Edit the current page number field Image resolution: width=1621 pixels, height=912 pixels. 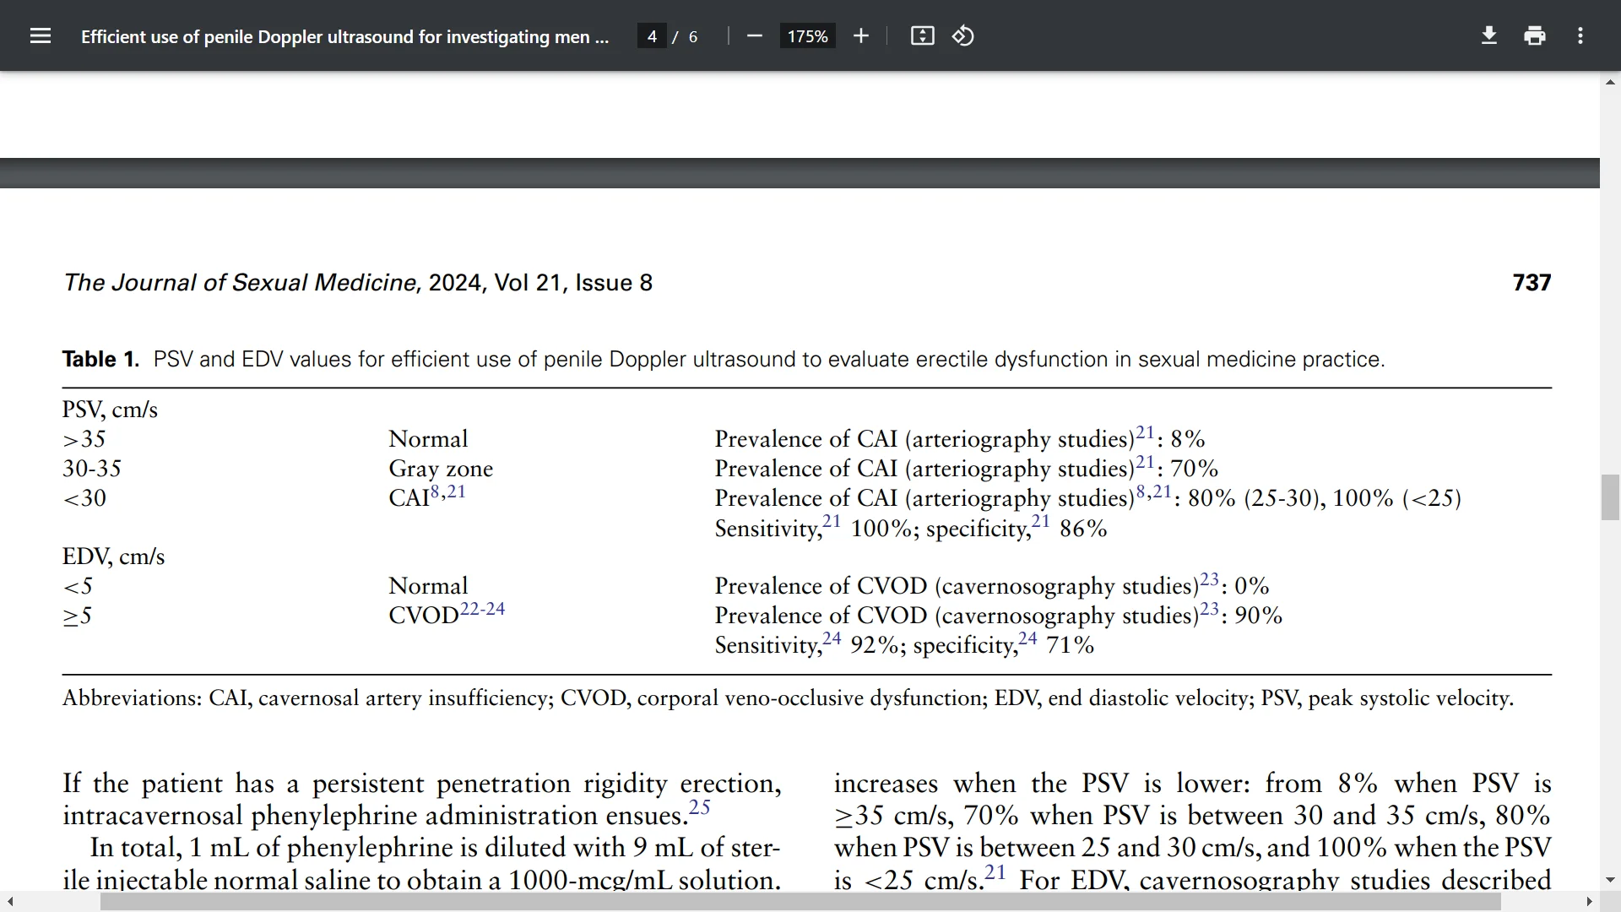point(652,36)
